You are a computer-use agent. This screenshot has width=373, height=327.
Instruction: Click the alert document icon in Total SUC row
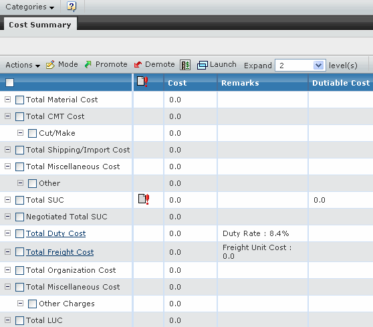coord(144,199)
